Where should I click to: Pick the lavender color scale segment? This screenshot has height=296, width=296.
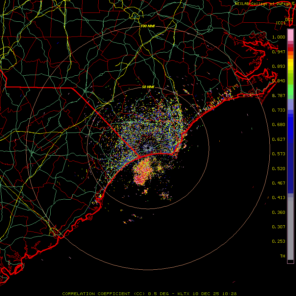290,104
